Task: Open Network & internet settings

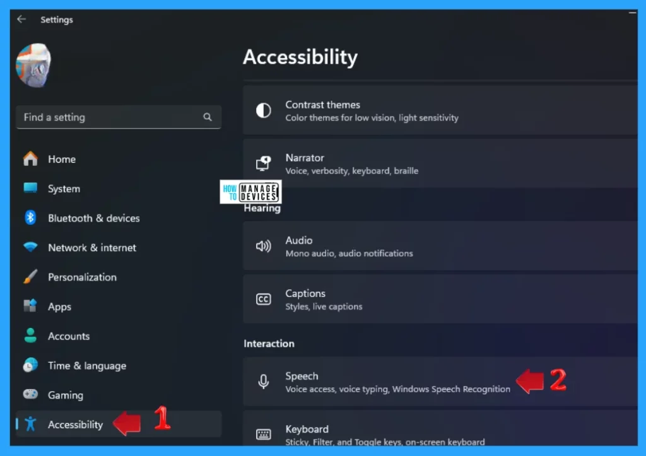Action: point(119,248)
